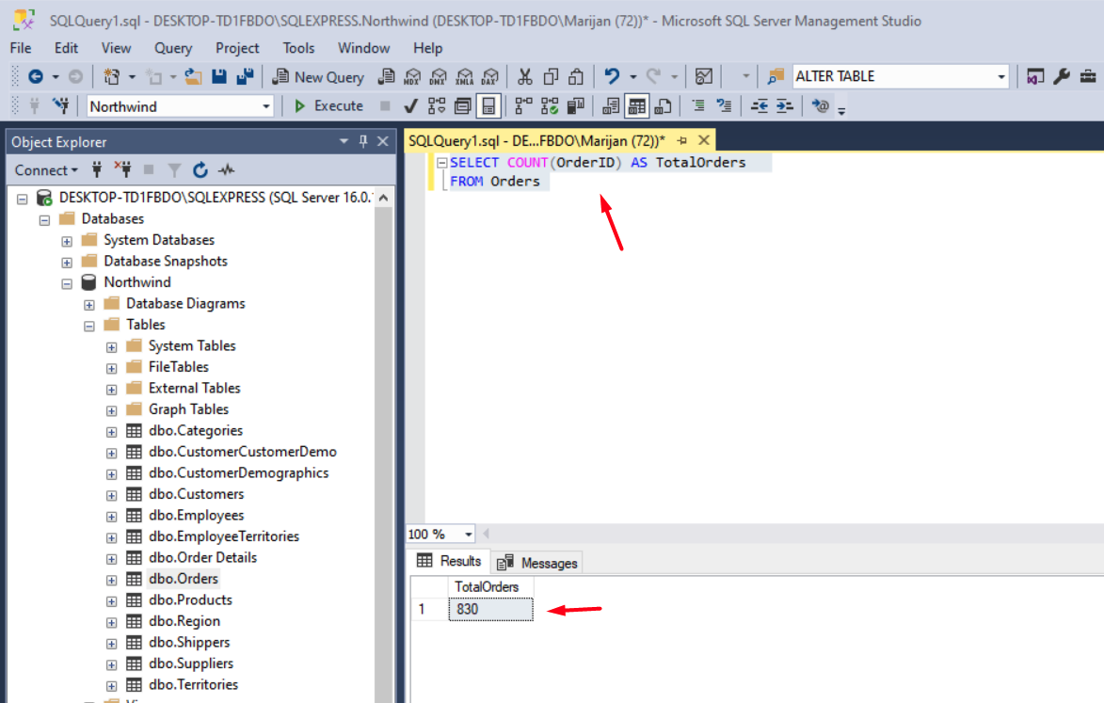Toggle auto-hide pin on Object Explorer
This screenshot has height=703, width=1104.
363,141
